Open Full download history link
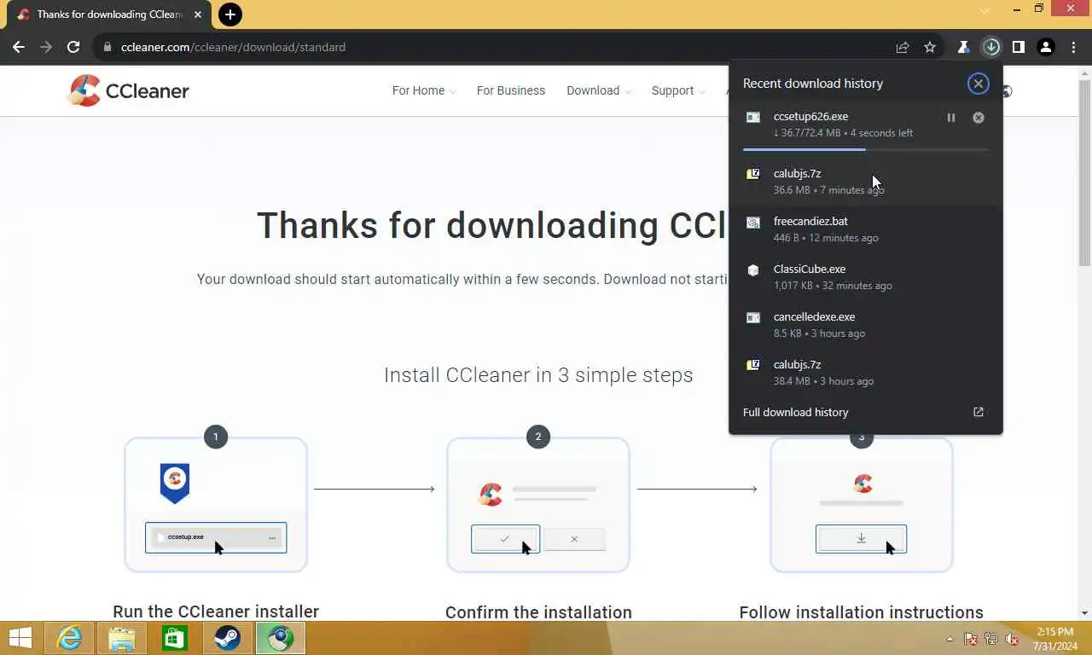Viewport: 1092px width, 655px height. 795,412
